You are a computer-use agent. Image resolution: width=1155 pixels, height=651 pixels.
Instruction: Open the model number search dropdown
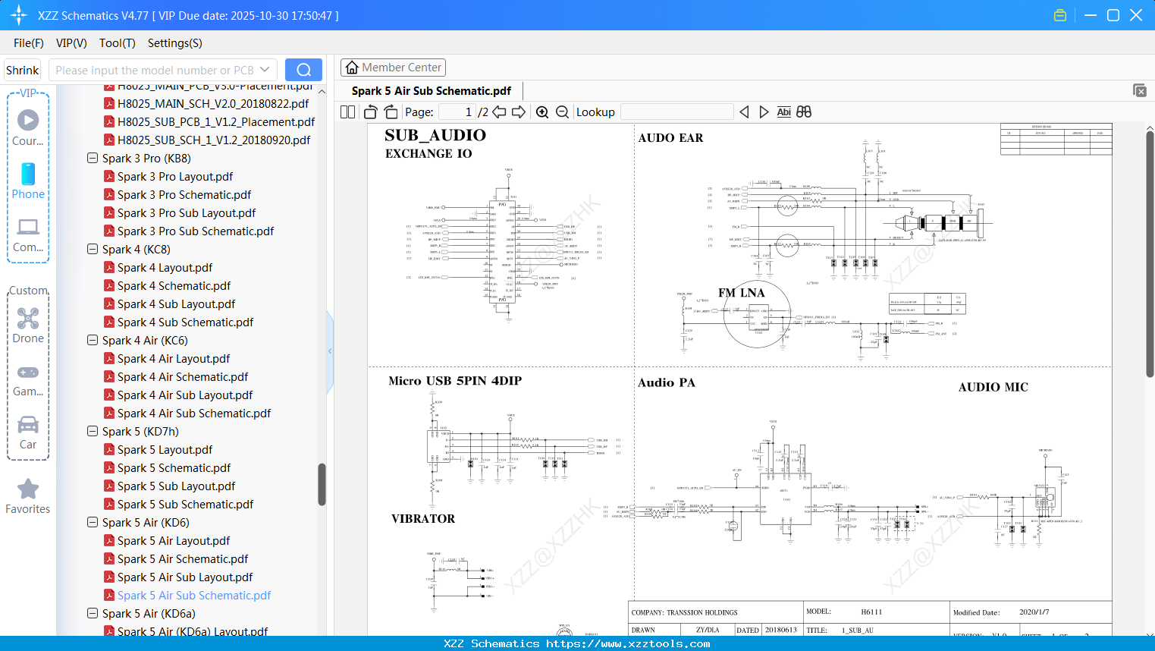tap(264, 69)
